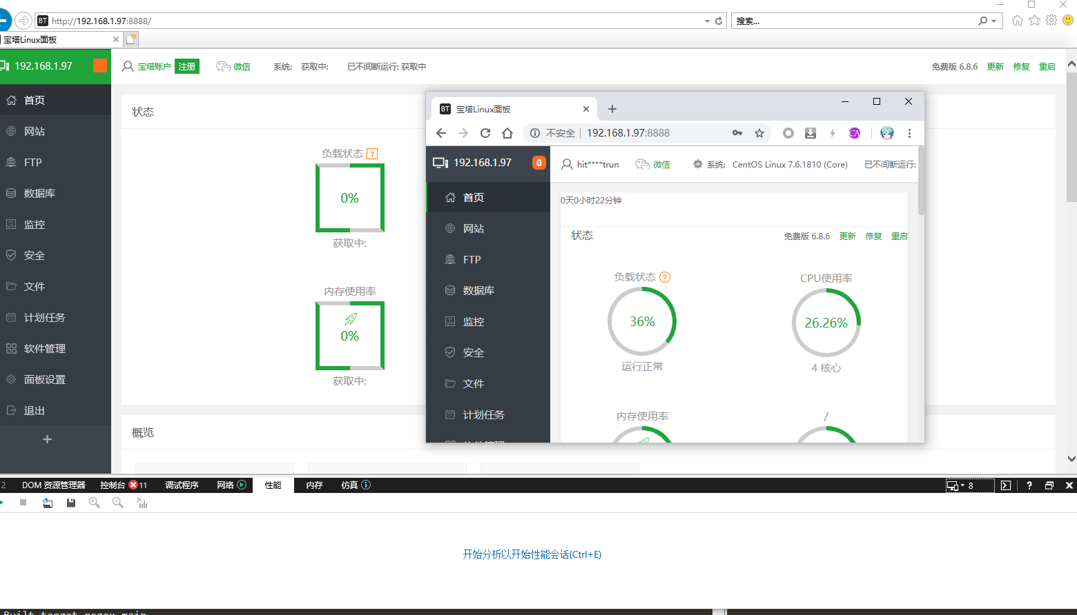This screenshot has height=615, width=1077.
Task: Click the Chrome home button
Action: click(x=507, y=133)
